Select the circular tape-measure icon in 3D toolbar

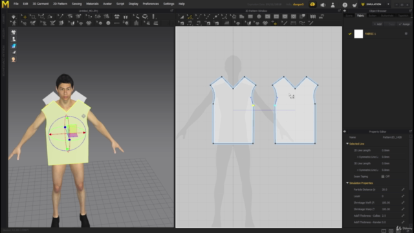(x=145, y=17)
